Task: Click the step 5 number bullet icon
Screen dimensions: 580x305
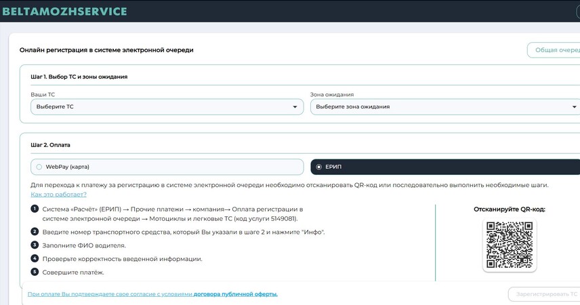Action: [35, 272]
